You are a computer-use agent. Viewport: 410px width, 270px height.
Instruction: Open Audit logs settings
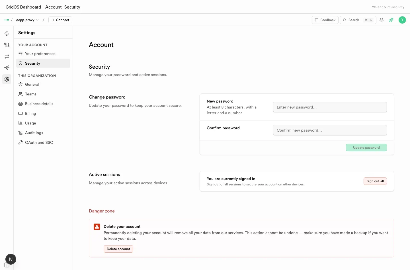click(43, 133)
